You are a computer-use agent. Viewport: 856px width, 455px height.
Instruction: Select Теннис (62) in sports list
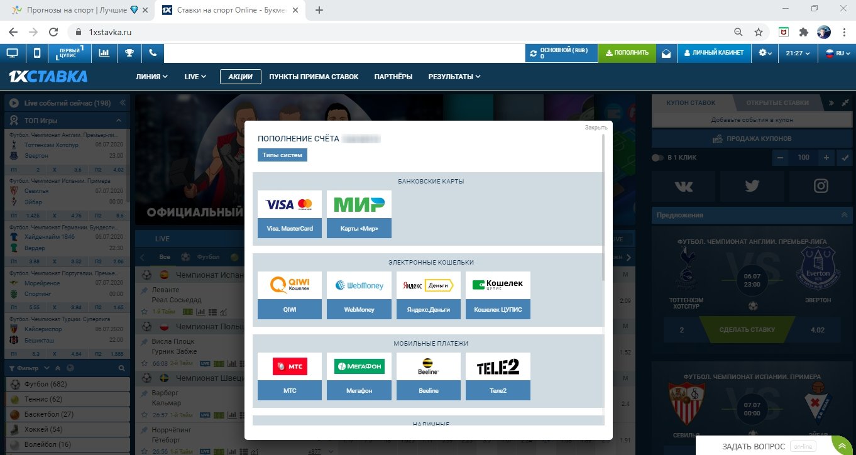tap(67, 399)
